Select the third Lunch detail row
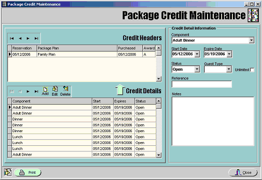Screen dimensions: 262x180 (x=82, y=149)
